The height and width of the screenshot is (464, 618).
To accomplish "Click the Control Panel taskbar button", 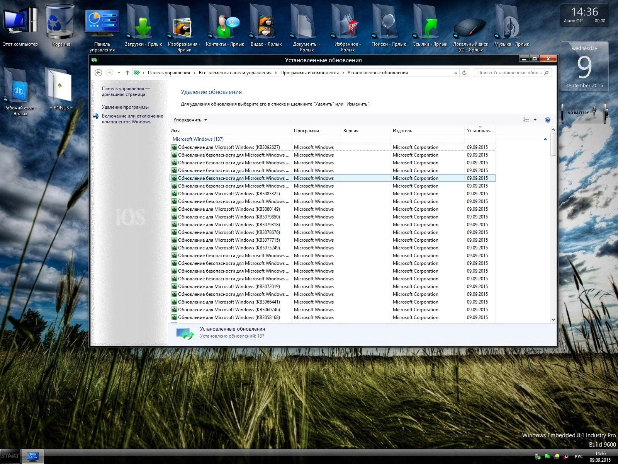I will [33, 456].
